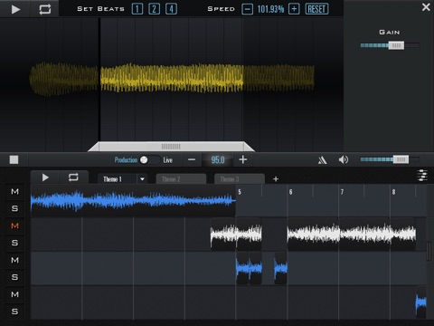Screen dimensions: 434x326
Task: Click the waveform range scrollbar handle
Action: click(171, 147)
